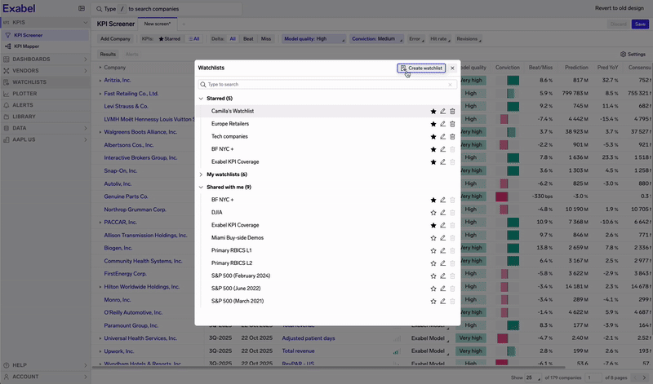Edit Exabel KPI Coverage in Starred section
This screenshot has width=653, height=384.
pos(442,162)
